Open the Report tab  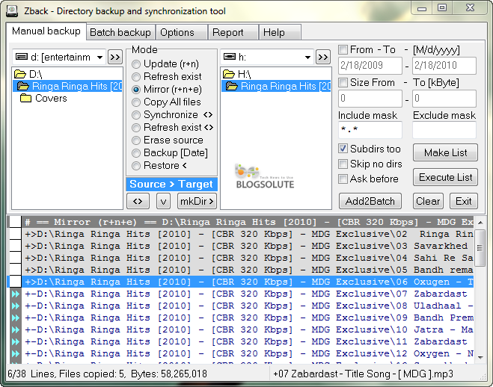click(x=233, y=32)
